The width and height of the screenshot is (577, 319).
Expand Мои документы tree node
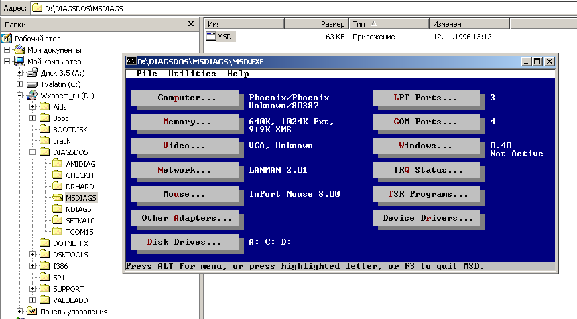(7, 49)
